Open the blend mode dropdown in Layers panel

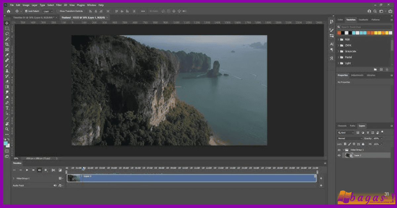point(350,138)
